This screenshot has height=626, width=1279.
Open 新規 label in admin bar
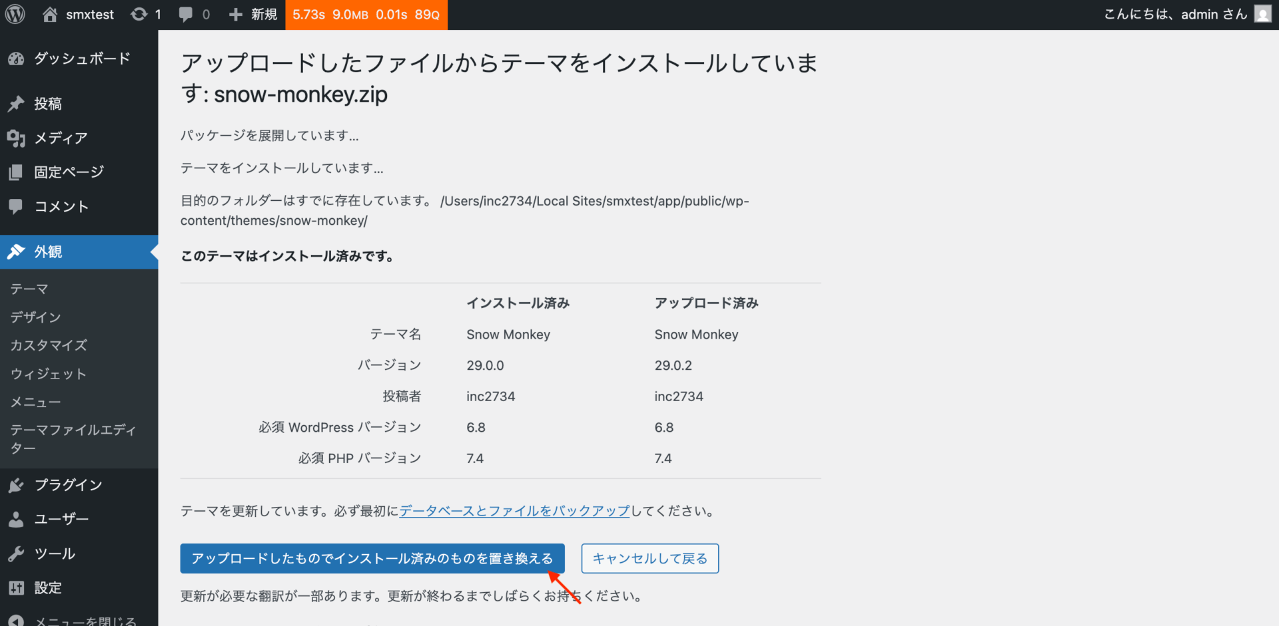(x=264, y=15)
